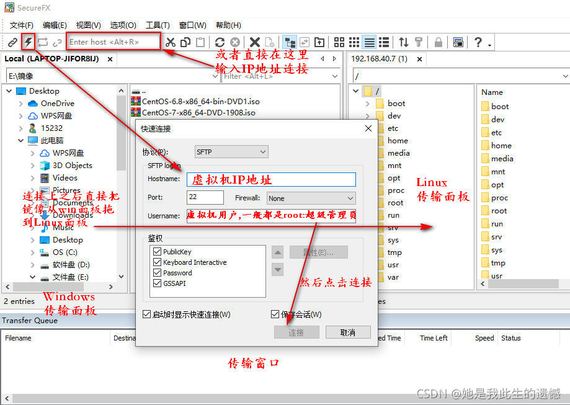
Task: Click the Connect chain-link toolbar icon
Action: coord(12,42)
